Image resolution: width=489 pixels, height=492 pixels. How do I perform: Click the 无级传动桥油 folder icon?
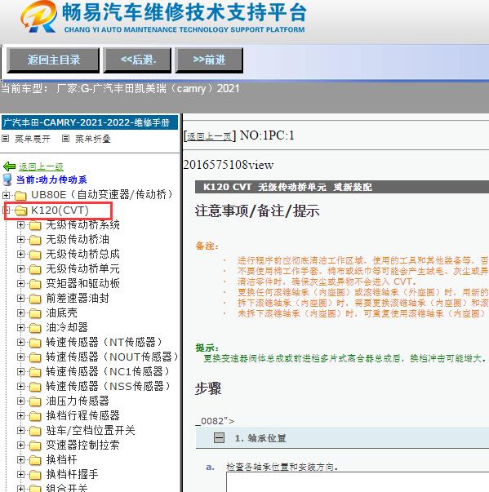pyautogui.click(x=35, y=240)
